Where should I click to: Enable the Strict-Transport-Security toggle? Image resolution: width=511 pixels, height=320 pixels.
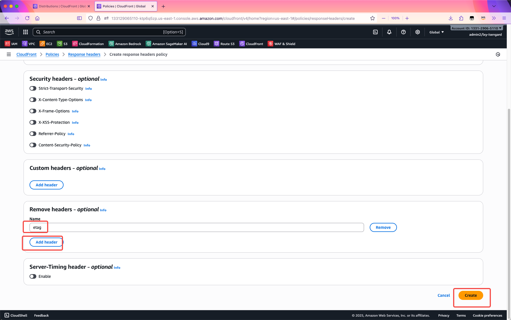pos(33,88)
